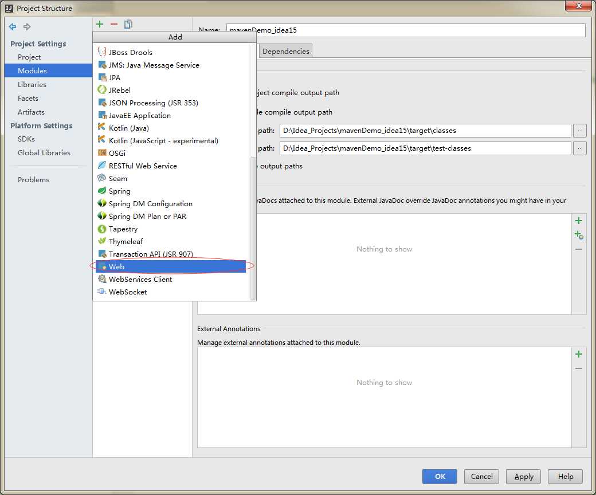
Task: Click the WebServices Client gear icon
Action: coord(102,279)
